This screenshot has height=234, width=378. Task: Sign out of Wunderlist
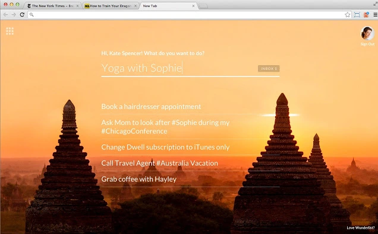(367, 44)
